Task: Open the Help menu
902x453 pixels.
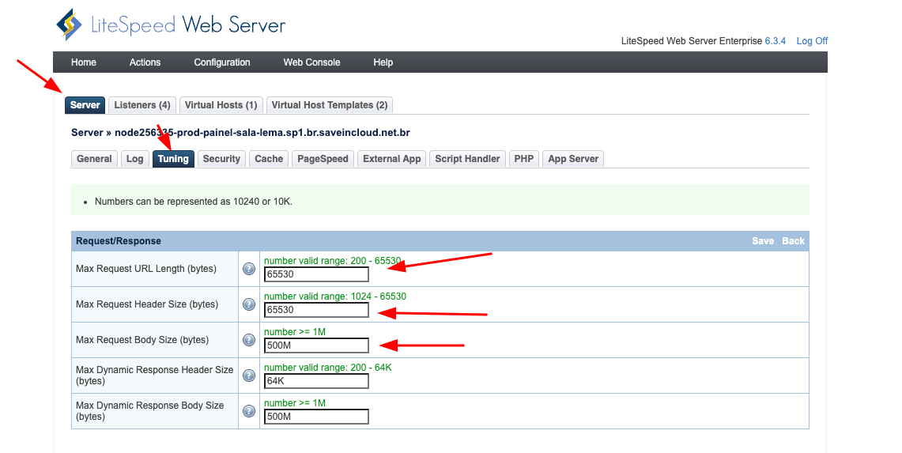Action: coord(383,62)
